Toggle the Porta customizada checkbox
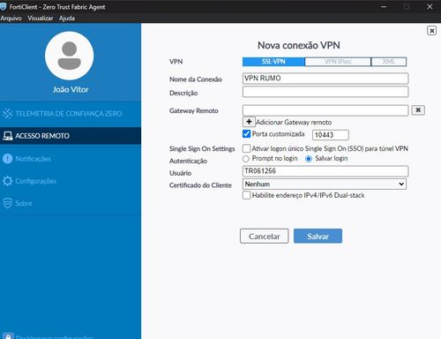441x339 pixels. click(x=246, y=134)
